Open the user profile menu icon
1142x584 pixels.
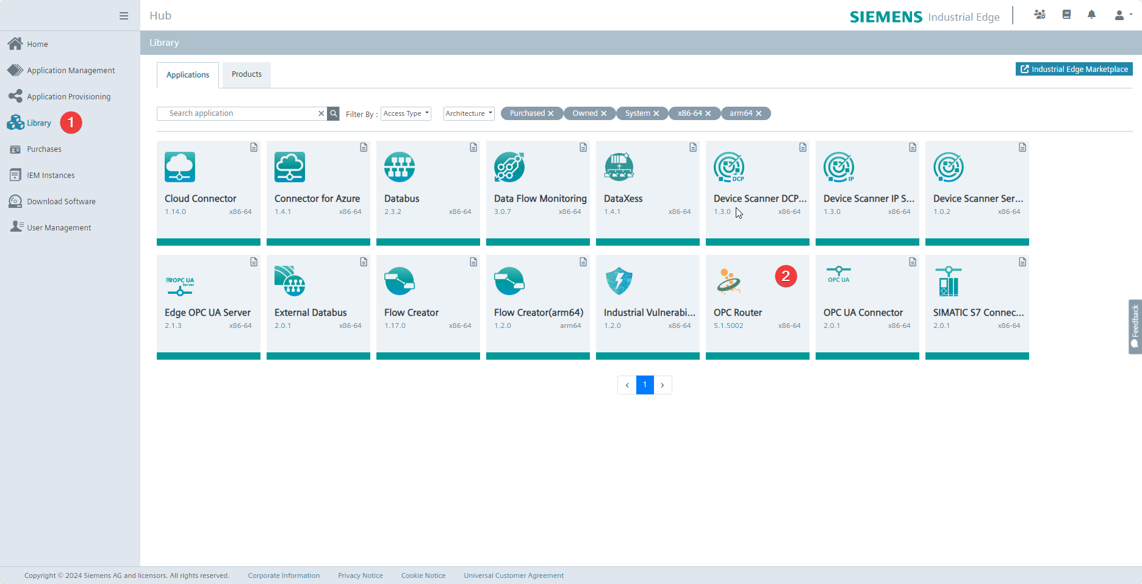pyautogui.click(x=1121, y=15)
